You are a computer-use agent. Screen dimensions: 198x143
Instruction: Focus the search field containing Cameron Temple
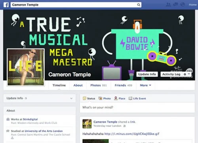click(x=76, y=5)
